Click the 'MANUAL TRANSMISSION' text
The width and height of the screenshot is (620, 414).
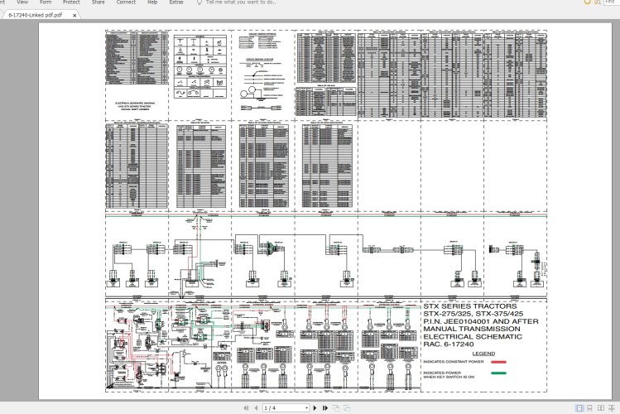[x=472, y=329]
